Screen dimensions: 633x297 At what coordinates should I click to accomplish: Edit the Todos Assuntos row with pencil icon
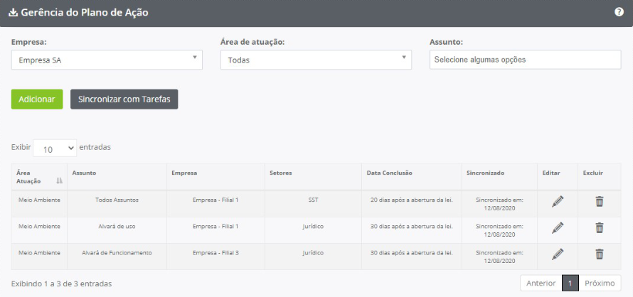coord(558,201)
